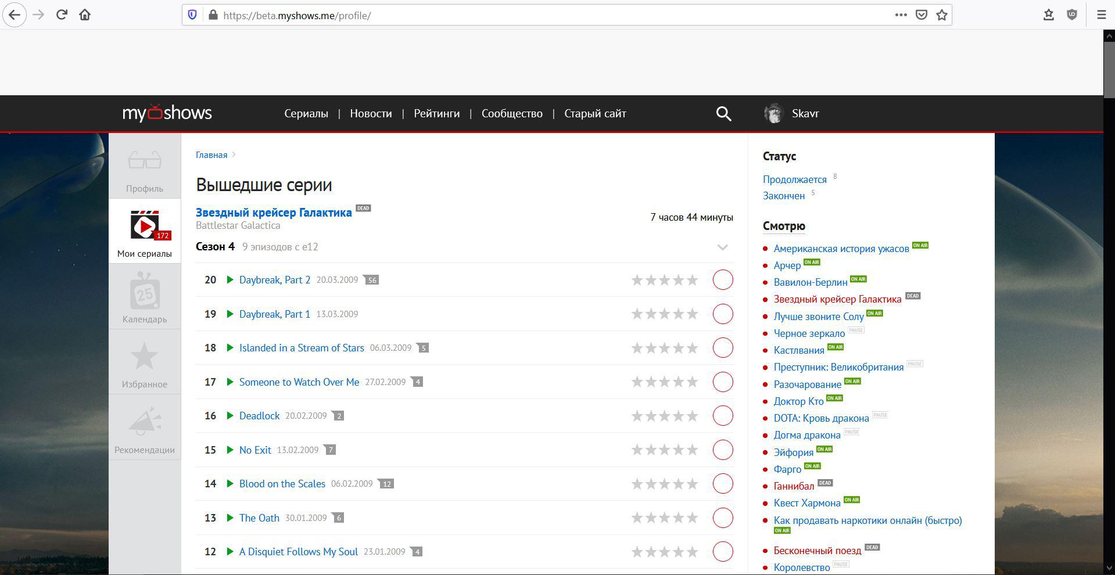Viewport: 1115px width, 575px height.
Task: Mark Daybreak, Part 1 as watched
Action: pos(723,314)
